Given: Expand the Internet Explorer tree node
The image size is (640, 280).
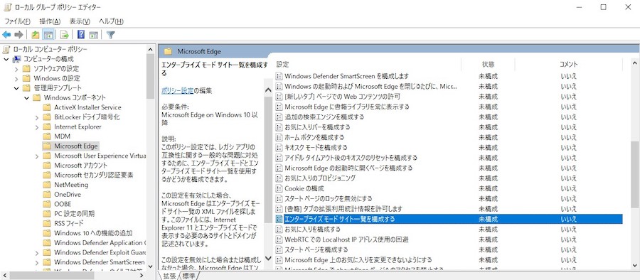Looking at the screenshot, I should [x=37, y=127].
